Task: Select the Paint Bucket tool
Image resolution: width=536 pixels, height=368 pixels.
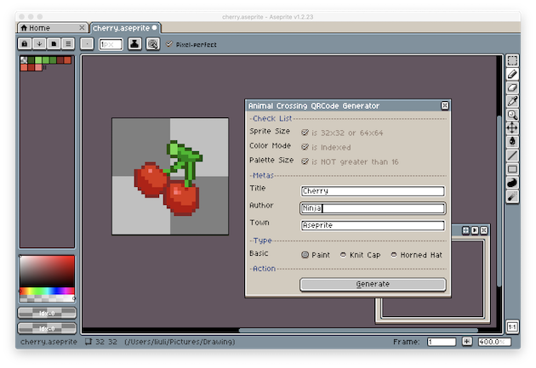Action: point(512,142)
